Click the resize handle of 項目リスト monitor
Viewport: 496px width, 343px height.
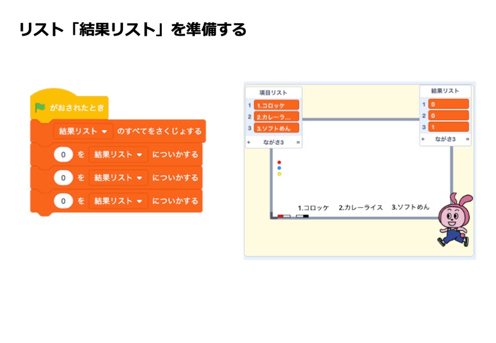(x=298, y=142)
